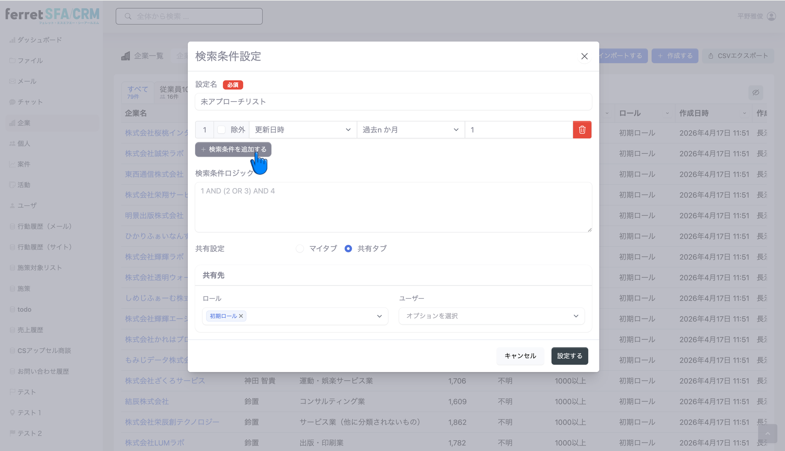Open 作成日時 column header sort chevron
Image resolution: width=785 pixels, height=451 pixels.
tap(744, 113)
